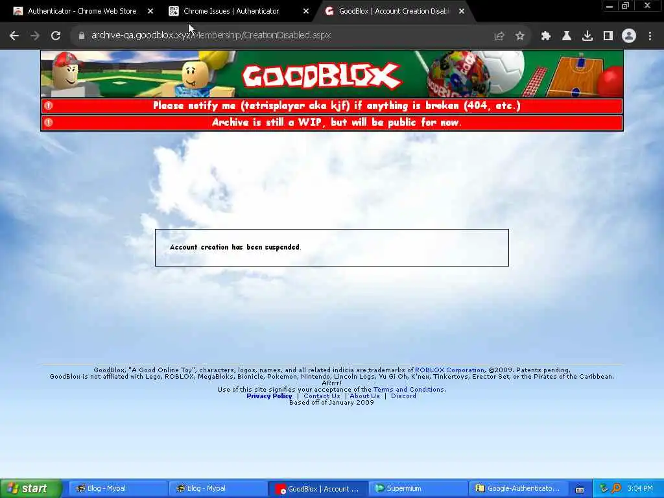Viewport: 664px width, 498px height.
Task: Close the Authenticator - Chrome Web Store tab
Action: [x=150, y=12]
